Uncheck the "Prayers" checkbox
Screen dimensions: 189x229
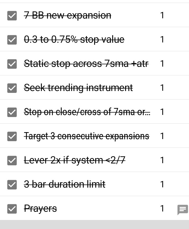(x=12, y=209)
